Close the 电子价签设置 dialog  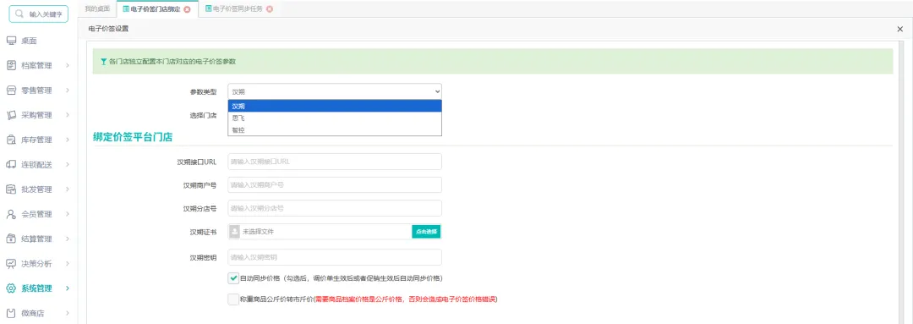tap(900, 29)
